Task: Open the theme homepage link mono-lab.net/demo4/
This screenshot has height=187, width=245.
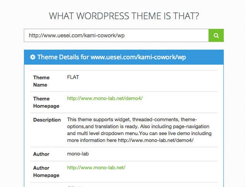Action: tap(105, 99)
